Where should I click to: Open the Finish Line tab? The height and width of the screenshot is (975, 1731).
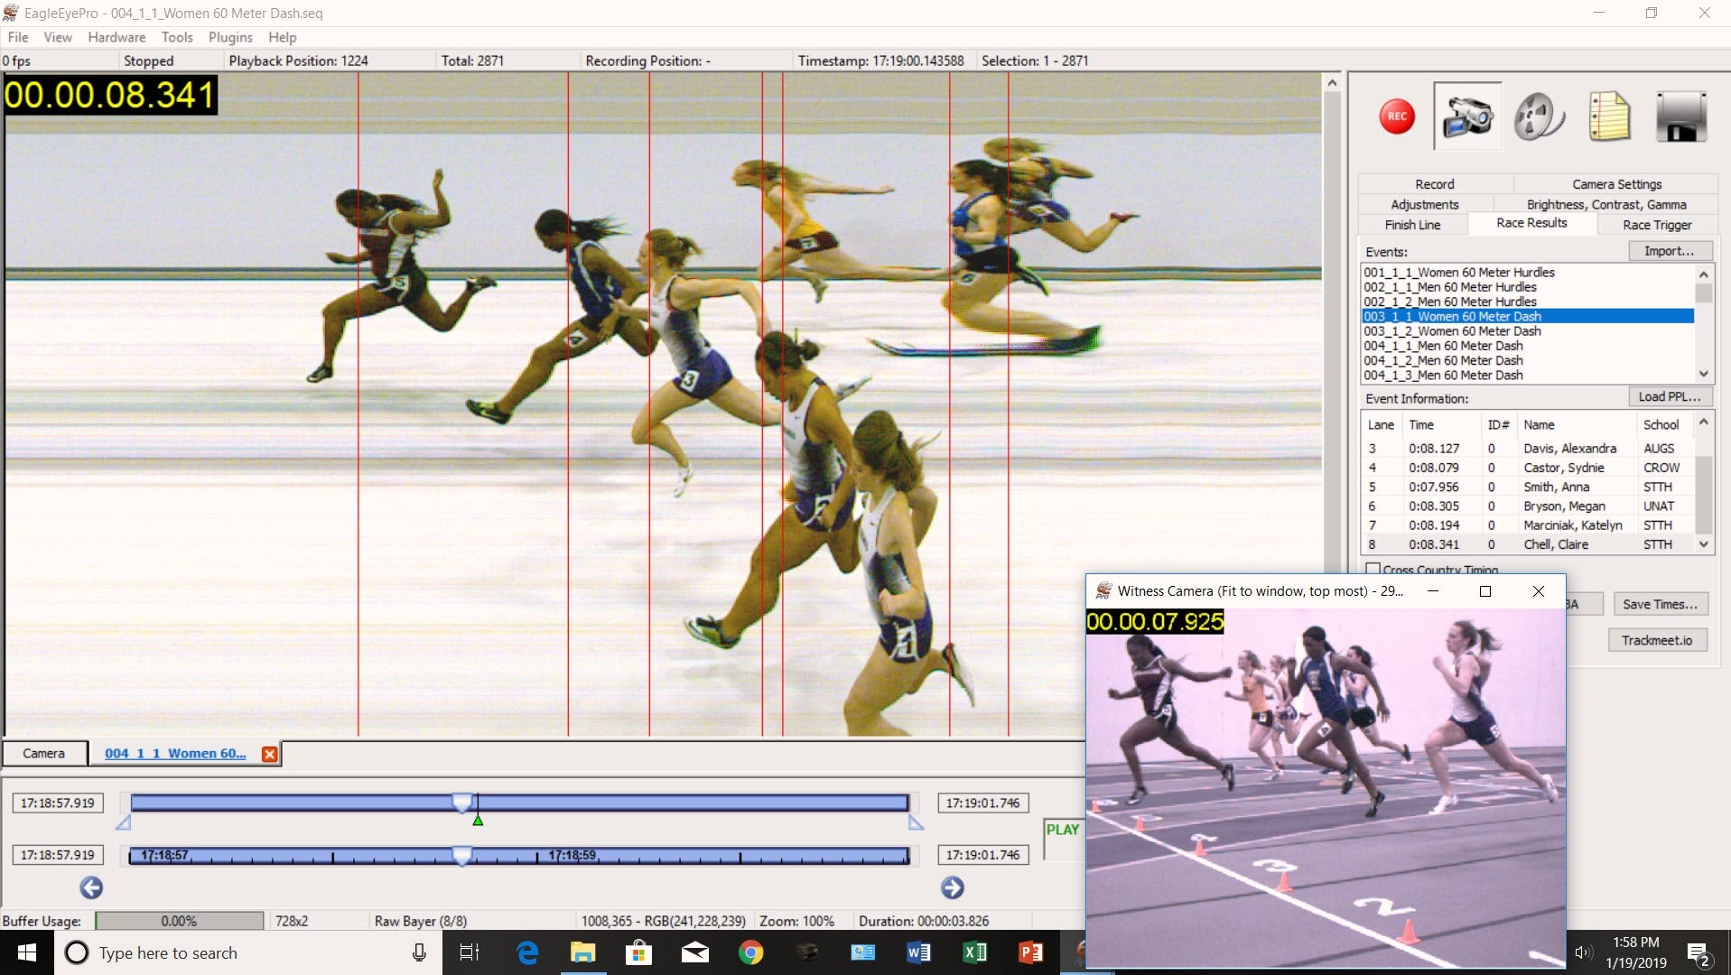click(1411, 225)
